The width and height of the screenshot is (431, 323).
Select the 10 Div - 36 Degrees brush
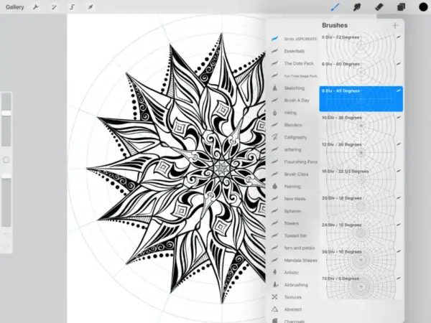tap(361, 126)
